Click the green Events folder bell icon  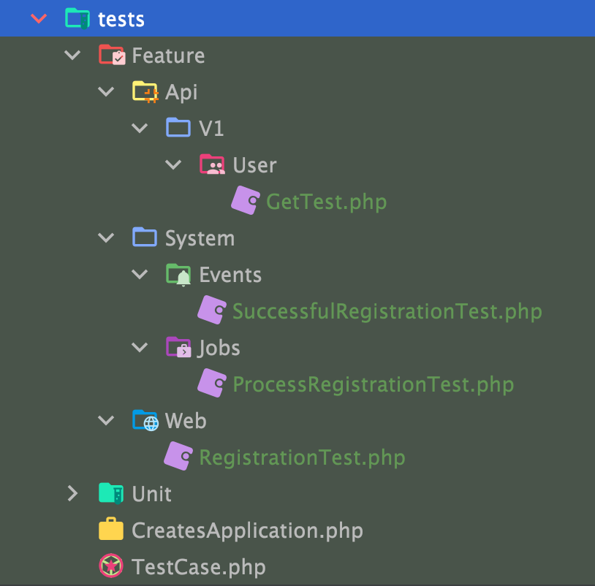[178, 275]
